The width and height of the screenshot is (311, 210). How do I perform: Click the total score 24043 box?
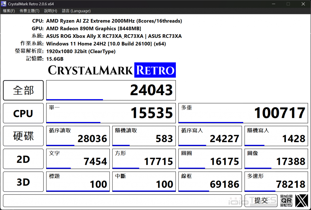click(x=111, y=90)
